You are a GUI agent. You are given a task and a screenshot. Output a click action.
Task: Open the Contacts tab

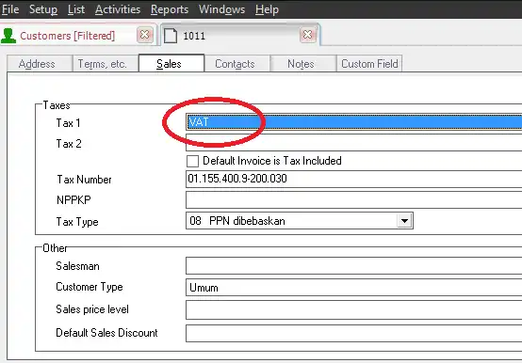(x=237, y=63)
